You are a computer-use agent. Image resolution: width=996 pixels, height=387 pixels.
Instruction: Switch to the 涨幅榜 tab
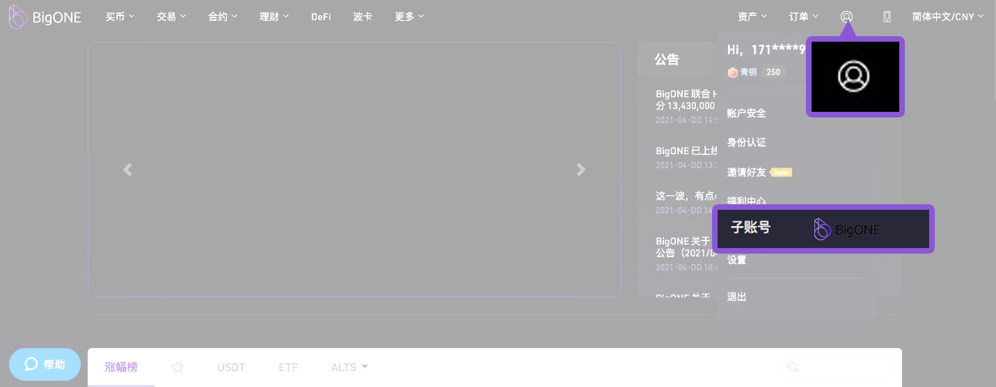[121, 367]
